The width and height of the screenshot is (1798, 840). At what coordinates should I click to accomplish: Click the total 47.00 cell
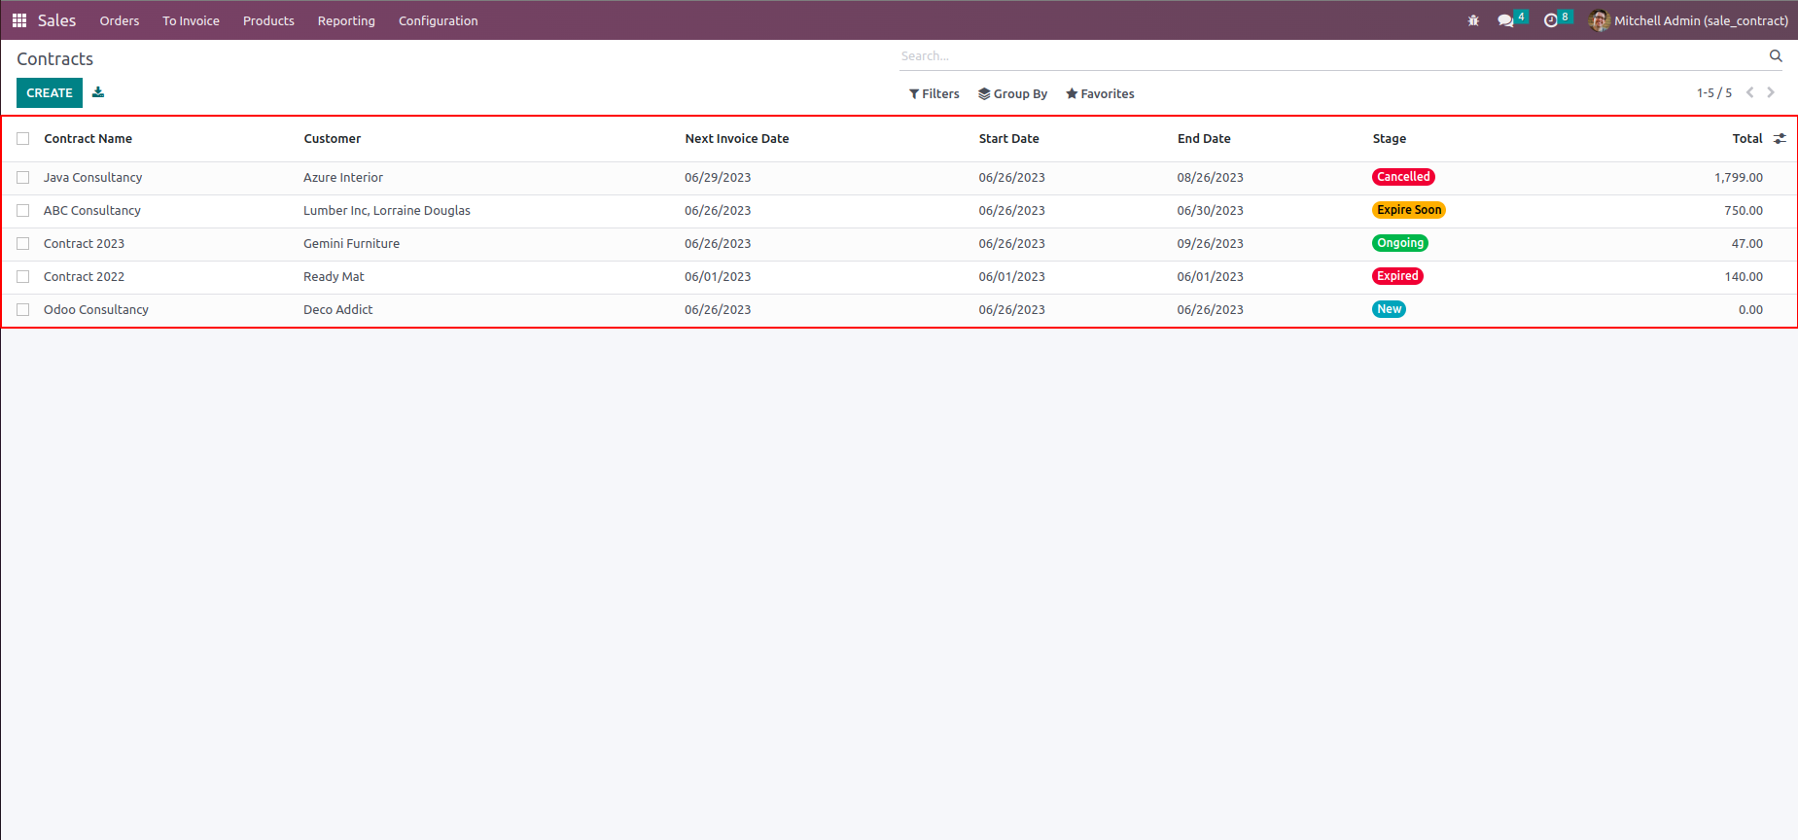(x=1747, y=244)
